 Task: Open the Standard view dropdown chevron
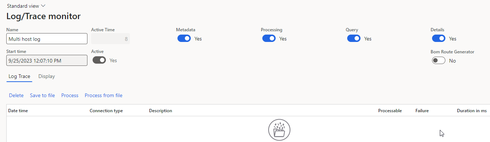[x=43, y=6]
